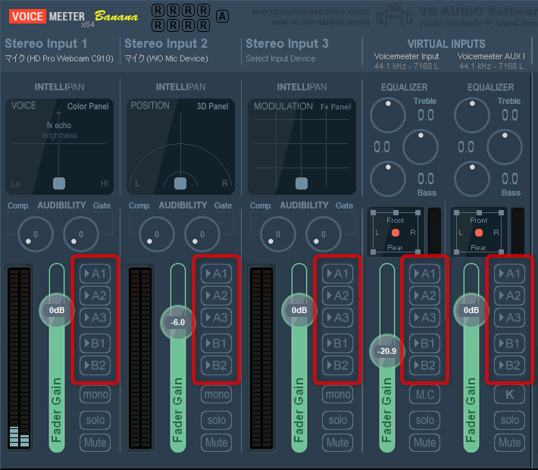Open Stereo Input 1 device selector
Screen dimensions: 538x470
pos(59,58)
